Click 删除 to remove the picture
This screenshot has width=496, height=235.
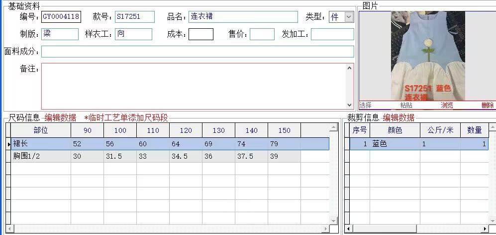pos(488,105)
